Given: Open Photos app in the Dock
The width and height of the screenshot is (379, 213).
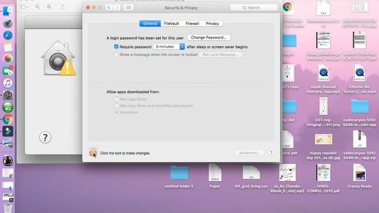Looking at the screenshot, I should [x=8, y=59].
